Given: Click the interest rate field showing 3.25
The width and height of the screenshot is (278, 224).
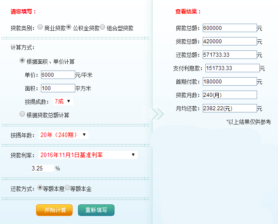Looking at the screenshot, I should point(43,168).
